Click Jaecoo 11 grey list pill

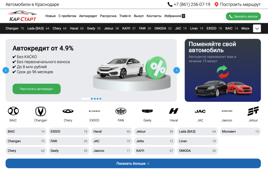click(x=112, y=151)
